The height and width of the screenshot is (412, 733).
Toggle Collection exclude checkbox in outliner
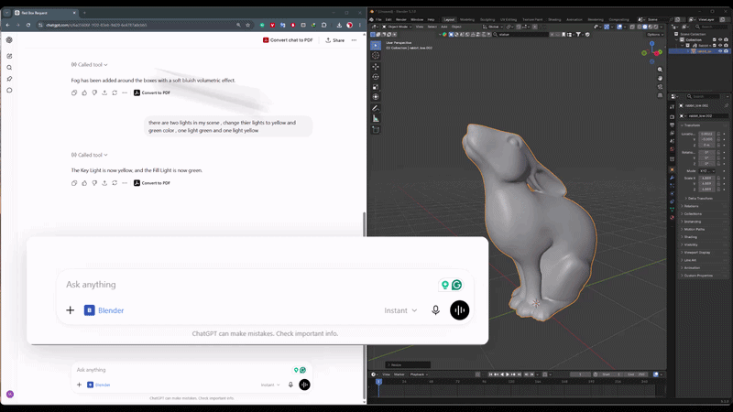715,39
